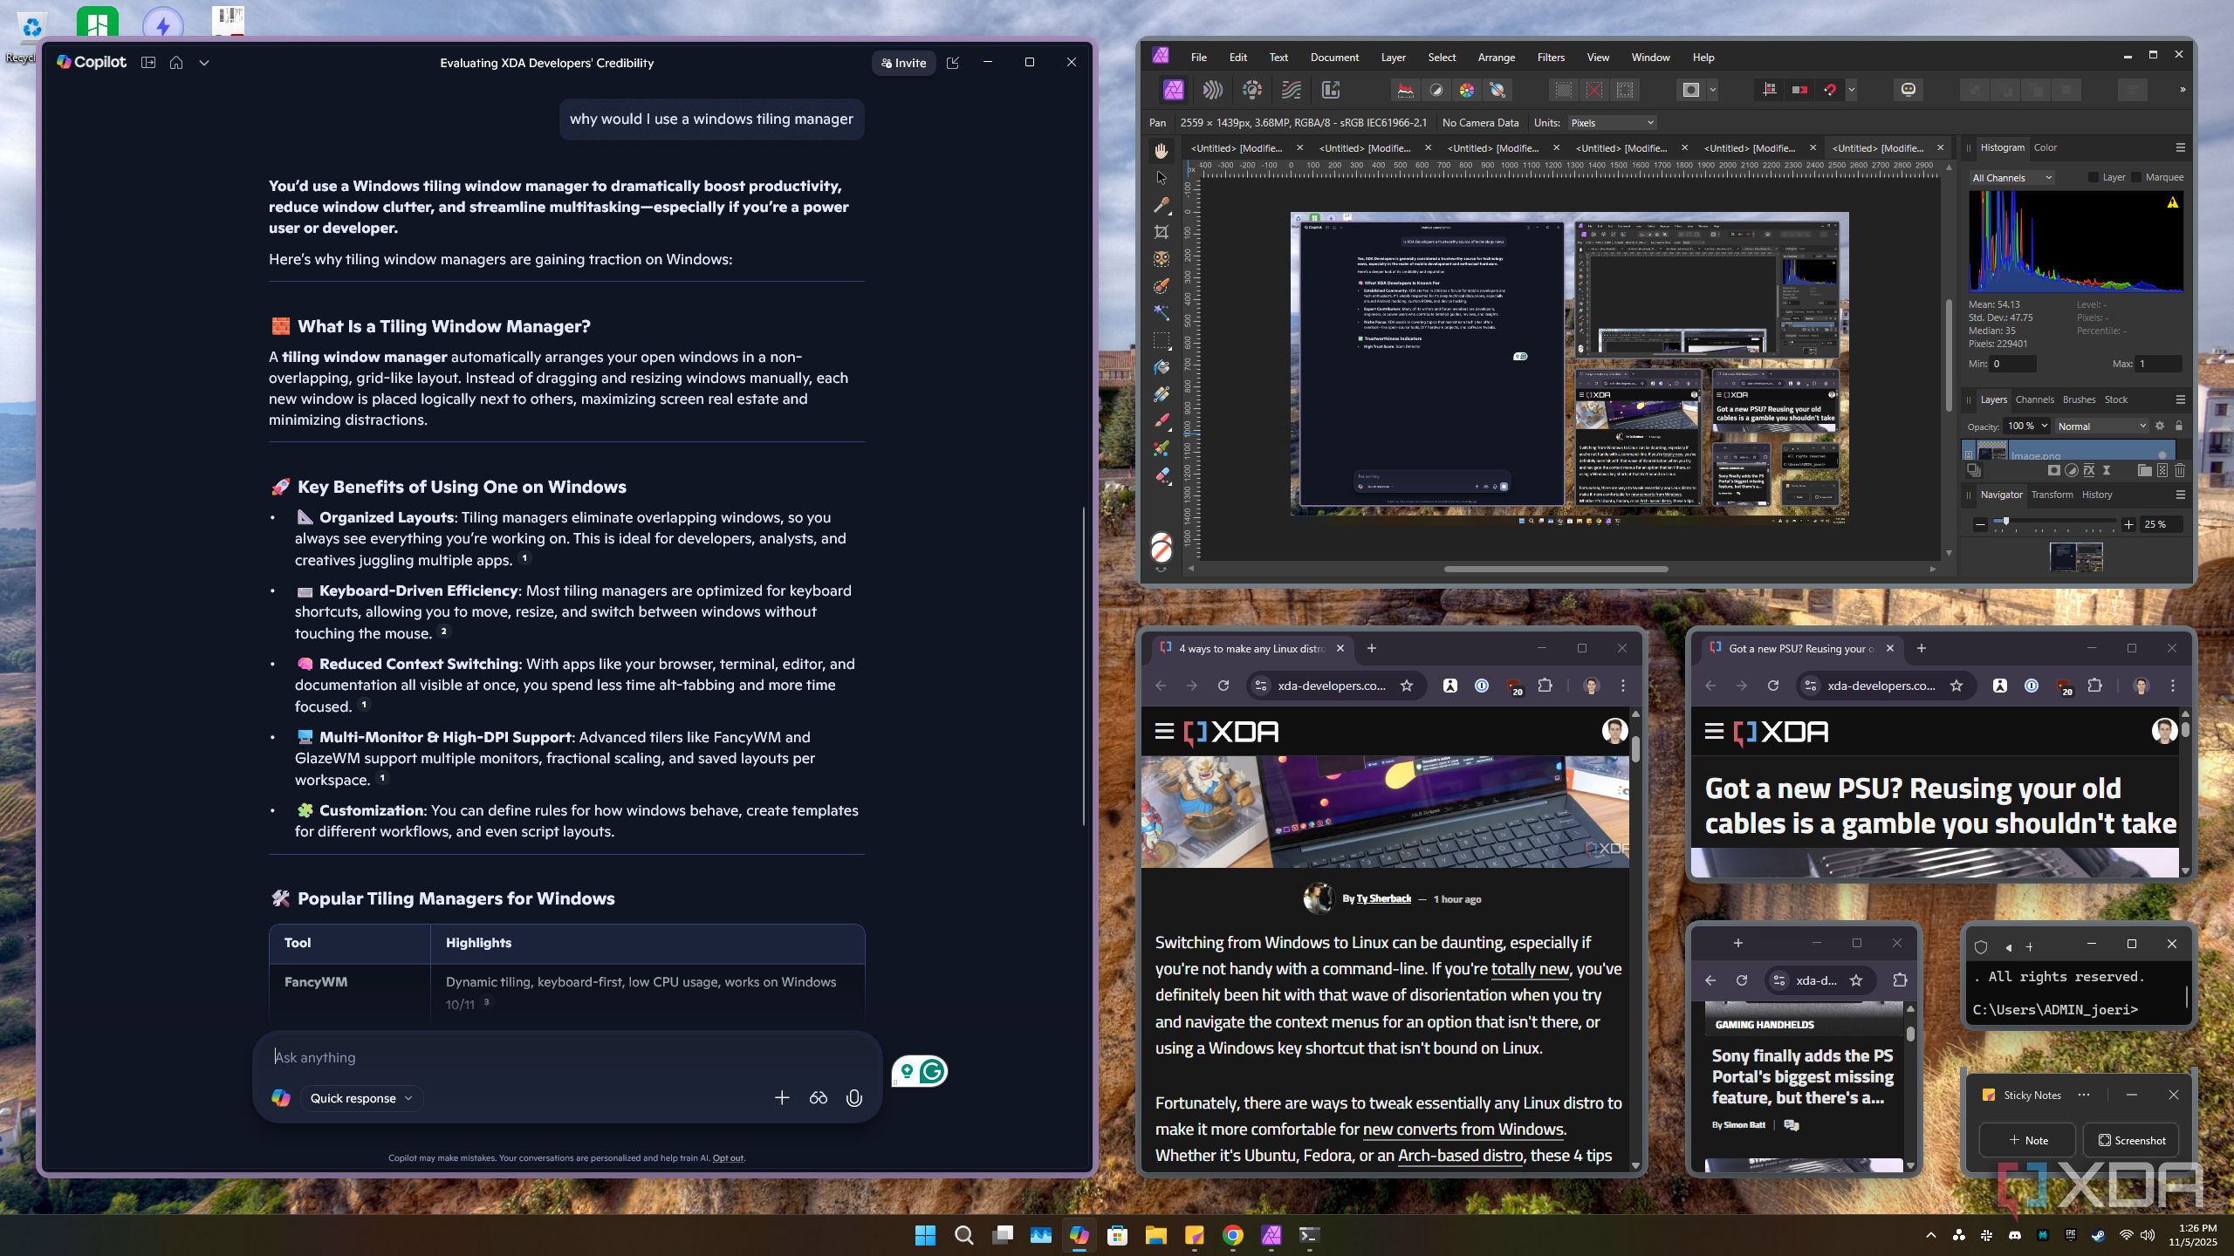Delete the layer with the trash icon
The height and width of the screenshot is (1256, 2234).
pos(2180,471)
